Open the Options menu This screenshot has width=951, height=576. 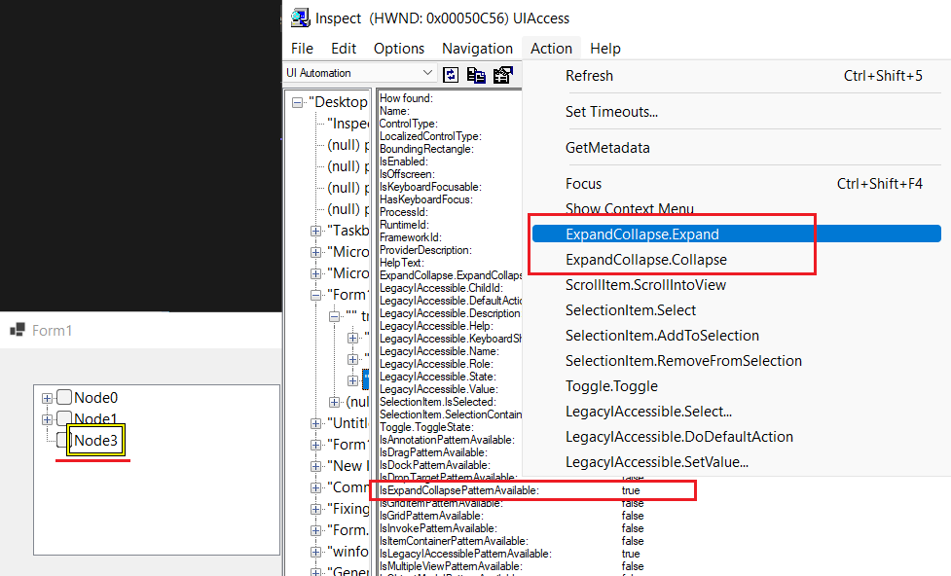pos(398,48)
